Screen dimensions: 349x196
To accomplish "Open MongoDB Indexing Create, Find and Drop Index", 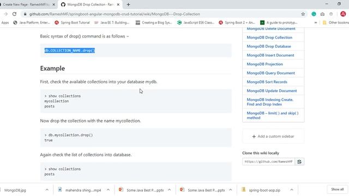I will coord(270,102).
